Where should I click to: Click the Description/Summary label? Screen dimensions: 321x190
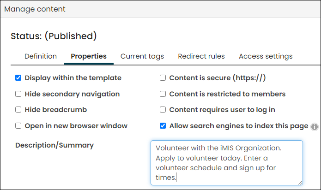(x=55, y=145)
